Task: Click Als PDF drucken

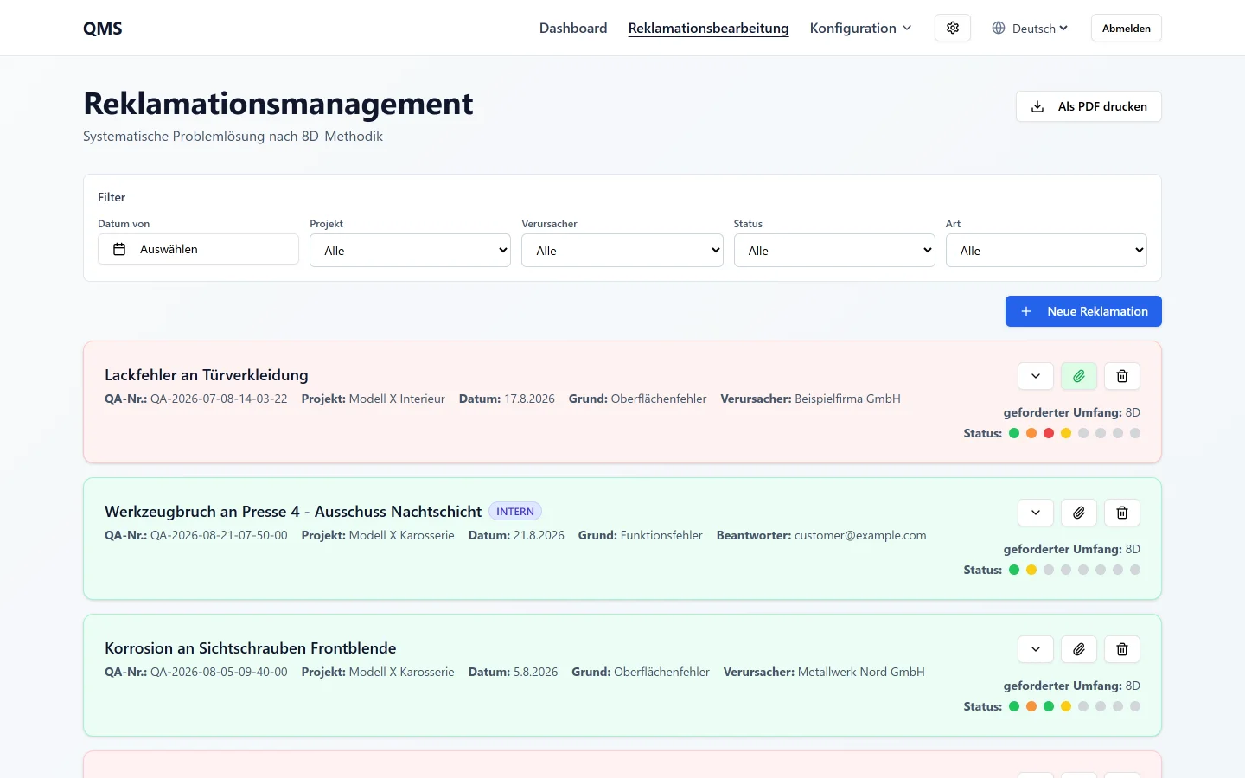Action: [1089, 106]
